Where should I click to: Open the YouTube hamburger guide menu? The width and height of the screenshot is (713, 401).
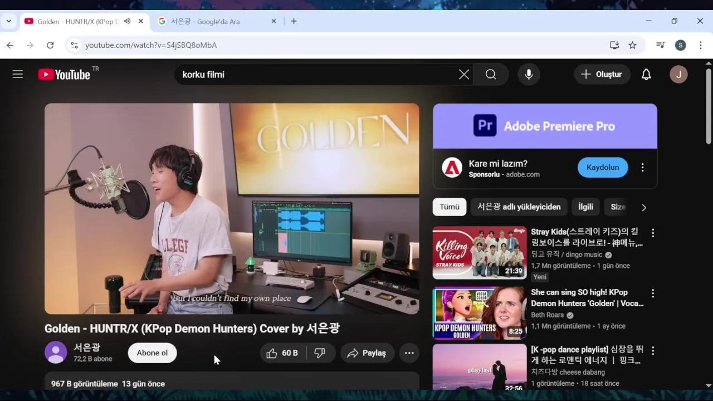click(18, 74)
